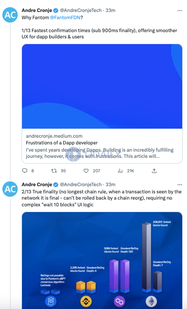The width and height of the screenshot is (187, 309).
Task: Retweet the first tweet with 95 retweets
Action: pos(54,171)
